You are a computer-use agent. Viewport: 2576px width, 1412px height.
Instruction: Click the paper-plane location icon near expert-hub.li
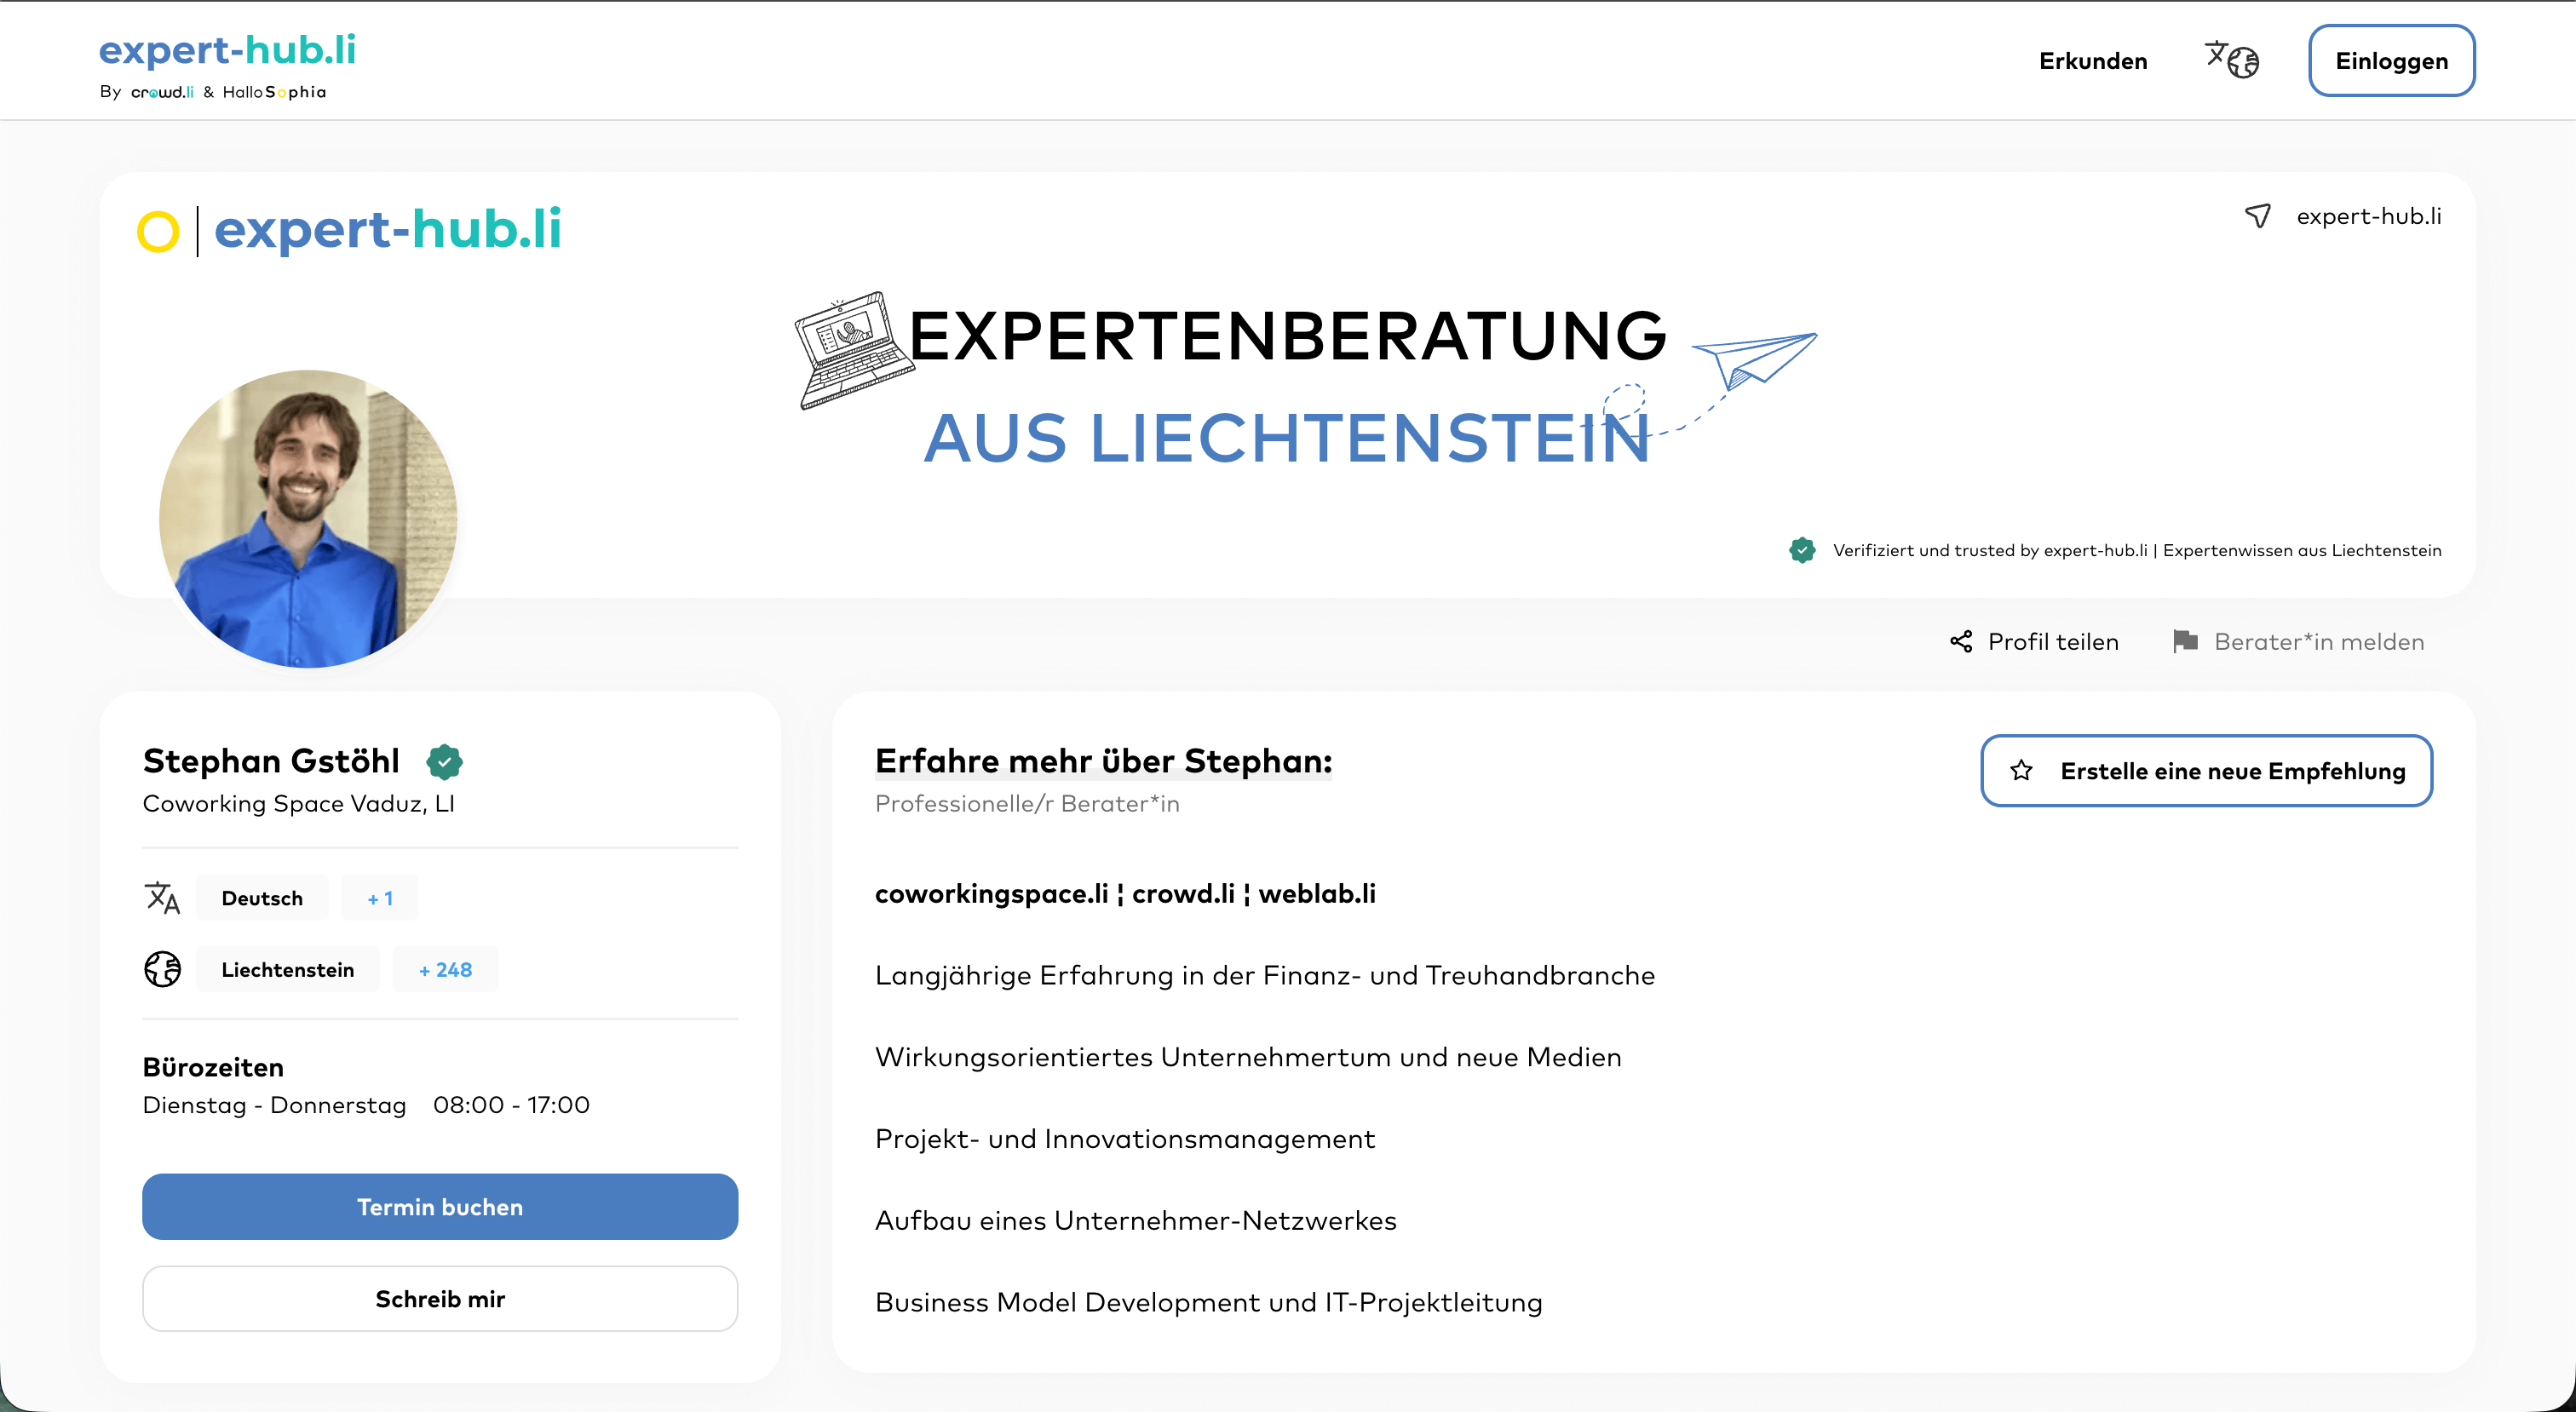(2258, 216)
